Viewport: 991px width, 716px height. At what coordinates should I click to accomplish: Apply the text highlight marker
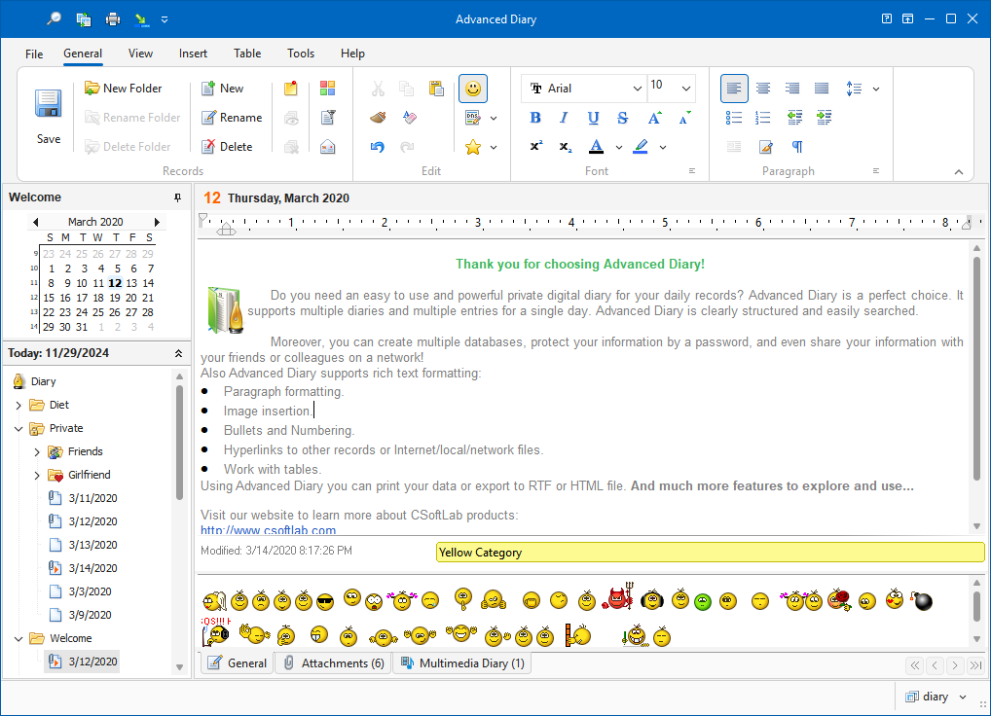(641, 147)
